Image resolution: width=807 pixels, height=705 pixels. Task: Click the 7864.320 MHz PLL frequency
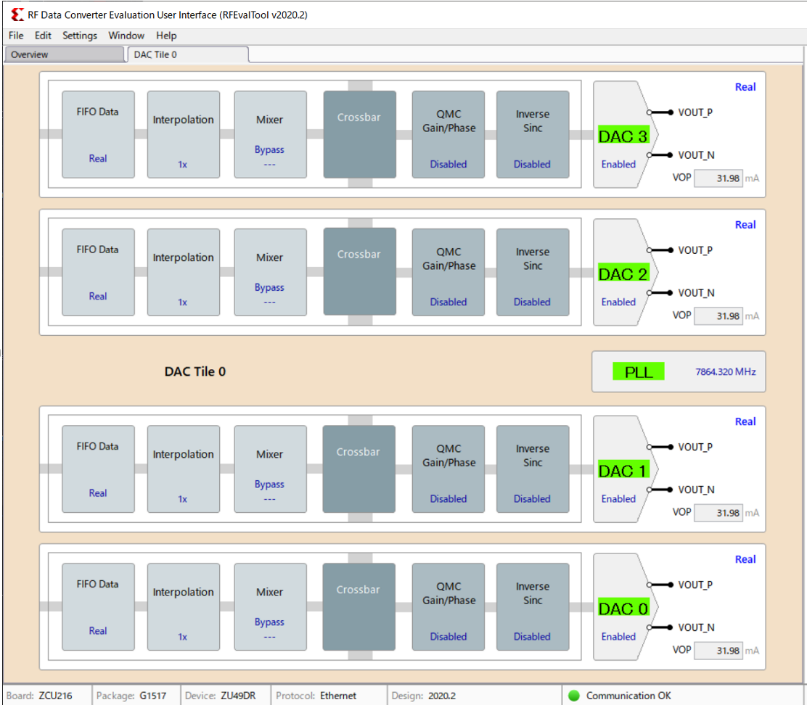tap(725, 372)
